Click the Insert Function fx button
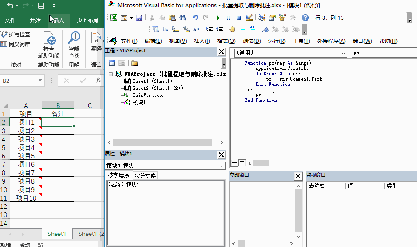 (x=98, y=81)
